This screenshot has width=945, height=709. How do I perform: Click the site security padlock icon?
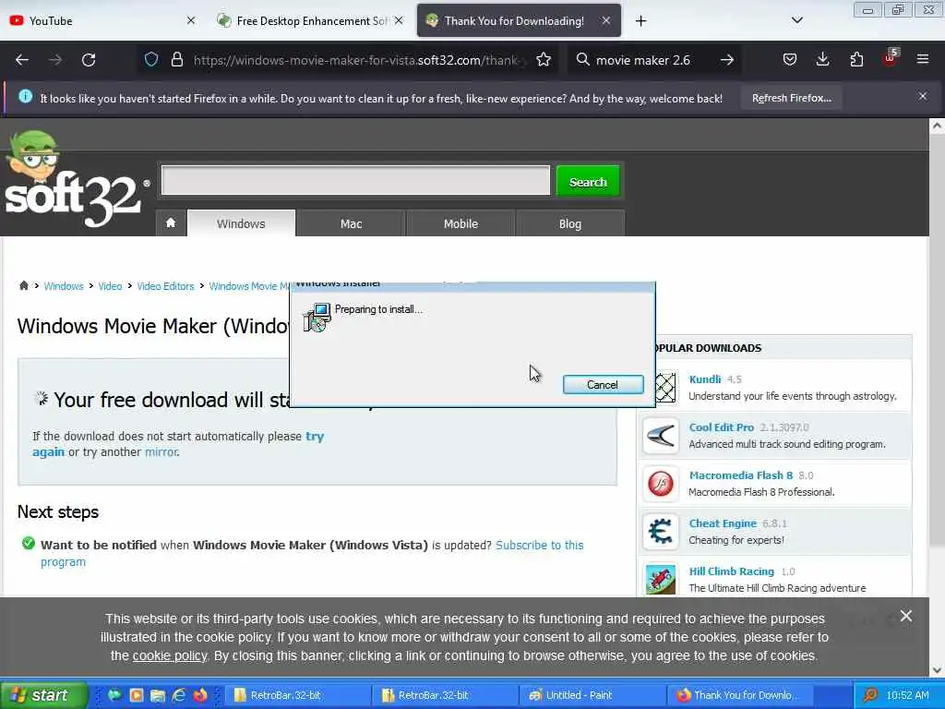click(176, 59)
